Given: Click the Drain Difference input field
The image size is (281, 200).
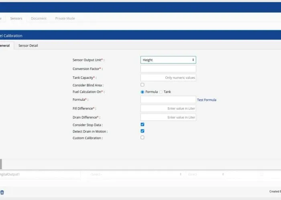Looking at the screenshot, I should click(168, 117).
